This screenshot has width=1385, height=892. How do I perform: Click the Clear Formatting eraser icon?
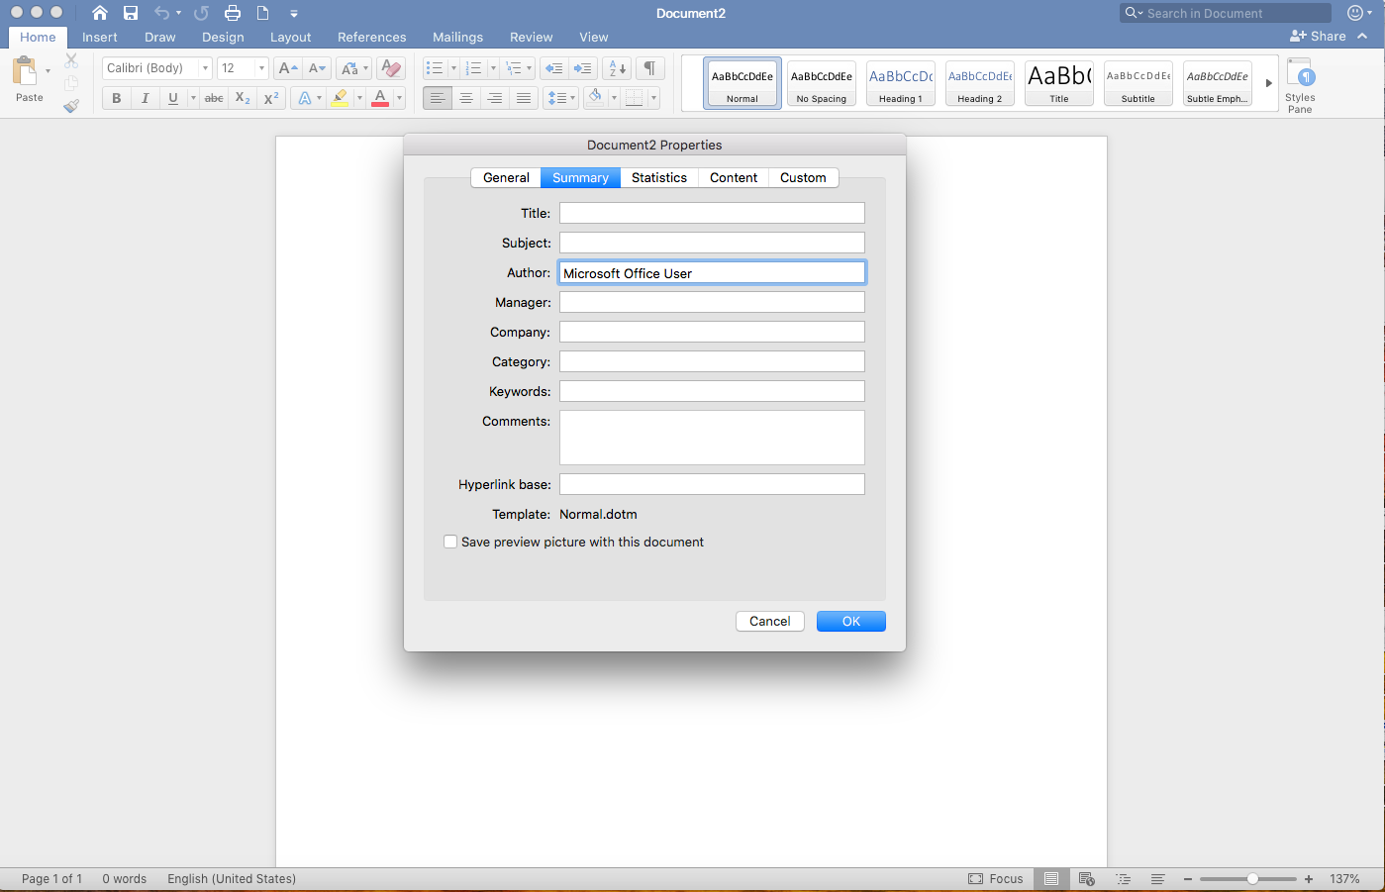(x=390, y=67)
